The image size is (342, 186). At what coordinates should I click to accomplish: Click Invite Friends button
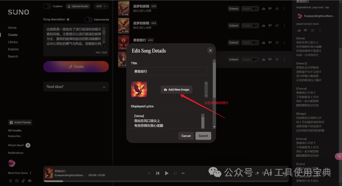20,122
